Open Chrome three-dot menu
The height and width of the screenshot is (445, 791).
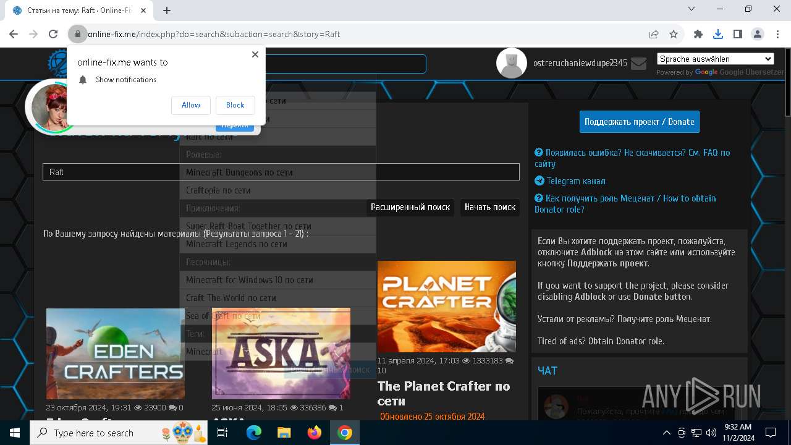coord(777,35)
